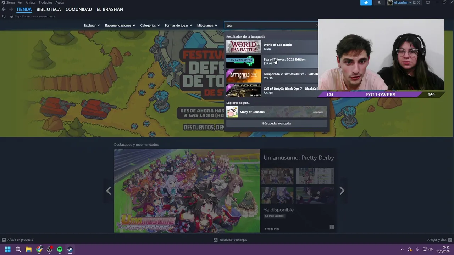
Task: Clear the search box text
Action: point(317,25)
